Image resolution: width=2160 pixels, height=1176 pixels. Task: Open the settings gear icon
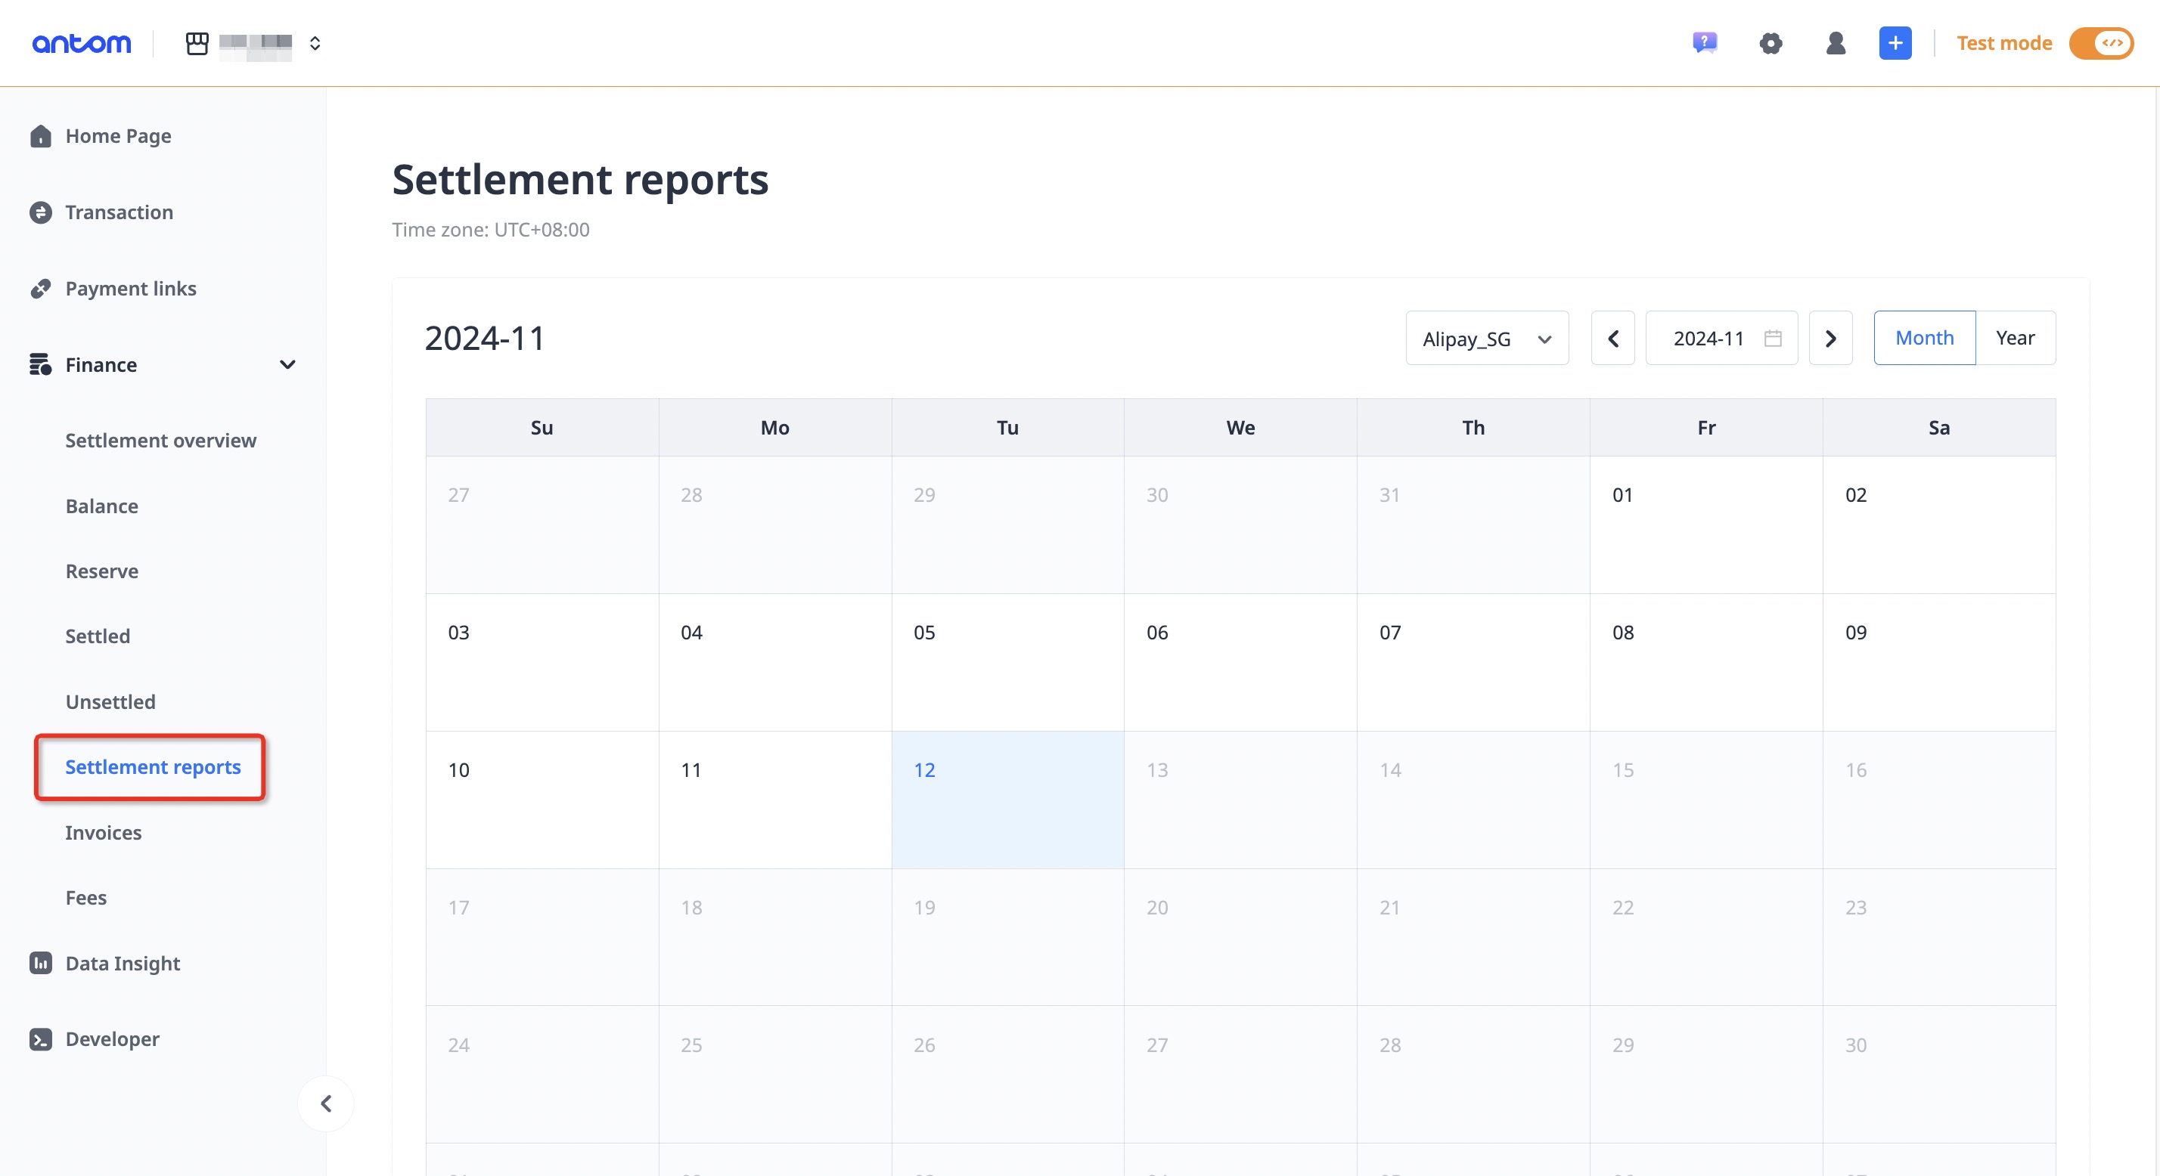[1770, 43]
